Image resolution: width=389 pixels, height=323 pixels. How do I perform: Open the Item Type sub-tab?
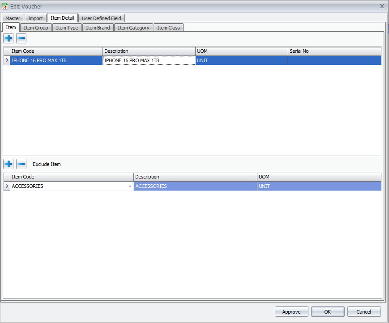pyautogui.click(x=67, y=28)
